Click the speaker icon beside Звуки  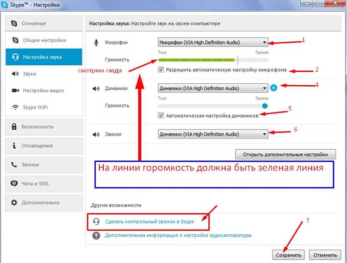(x=15, y=74)
